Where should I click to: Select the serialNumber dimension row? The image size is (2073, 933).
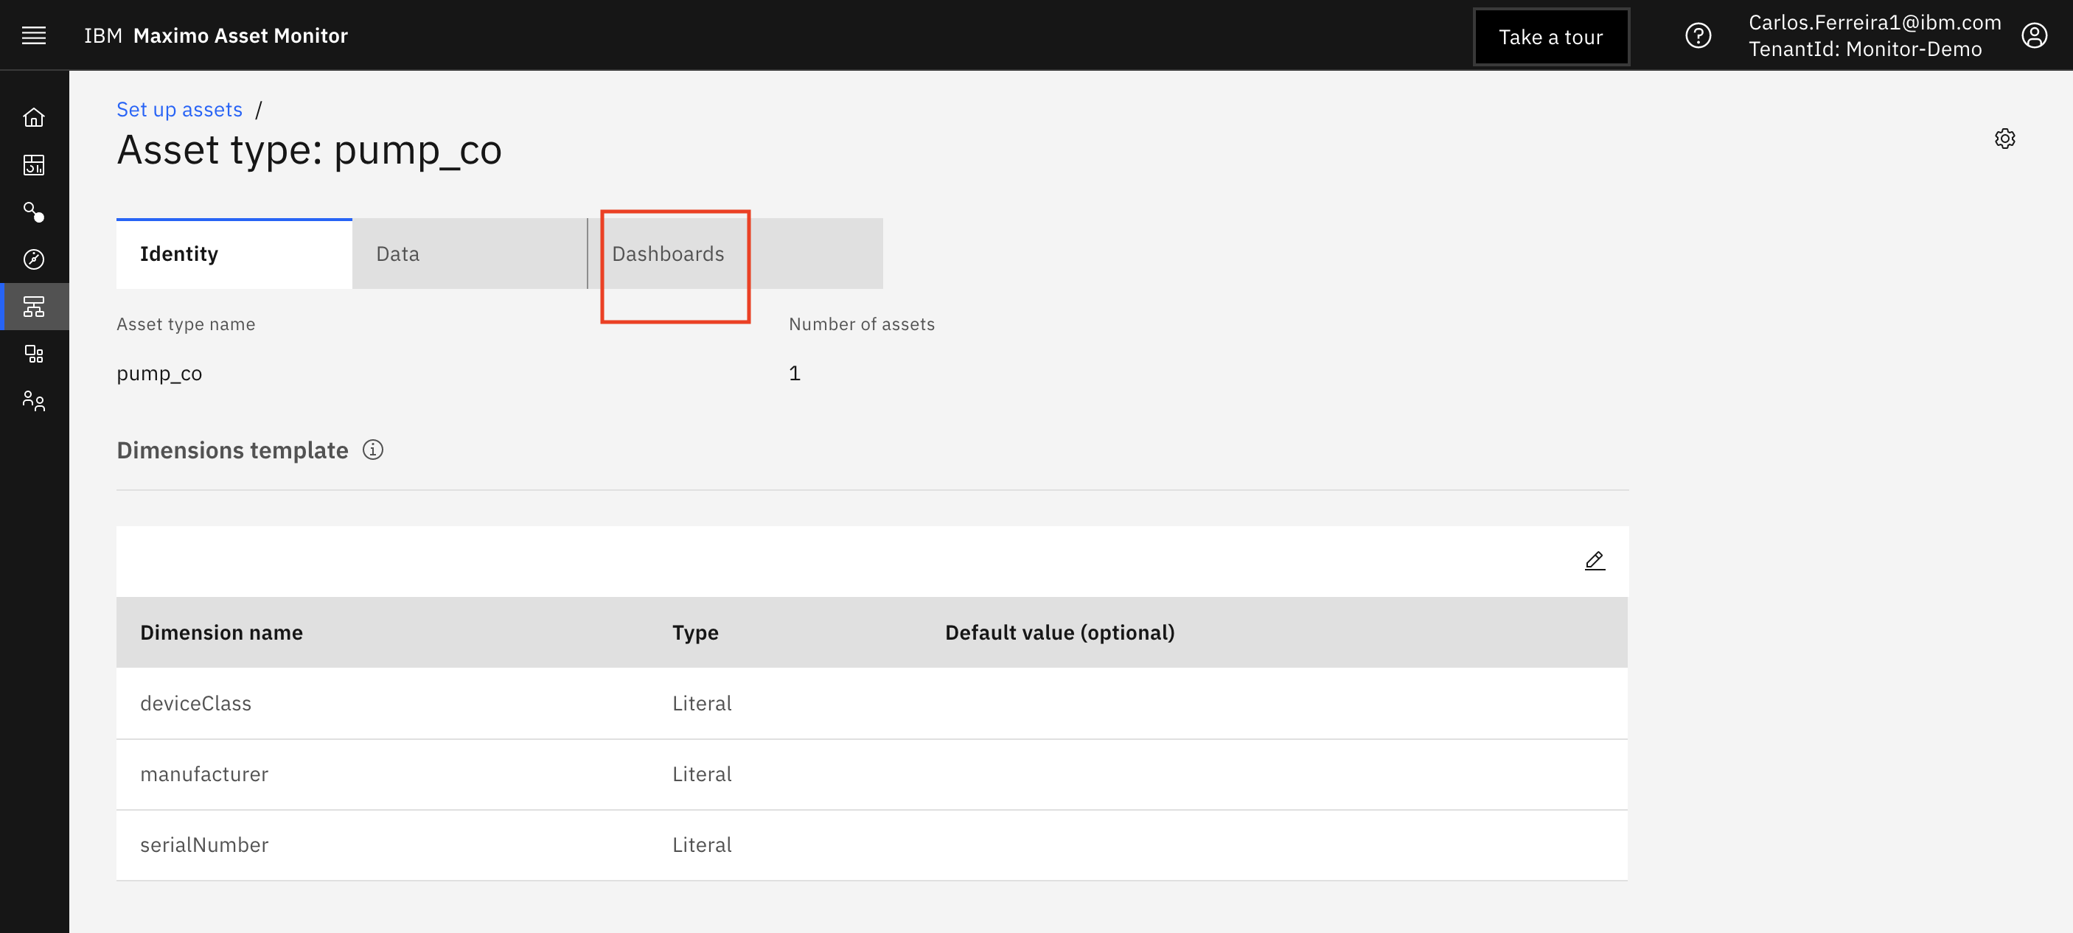871,845
